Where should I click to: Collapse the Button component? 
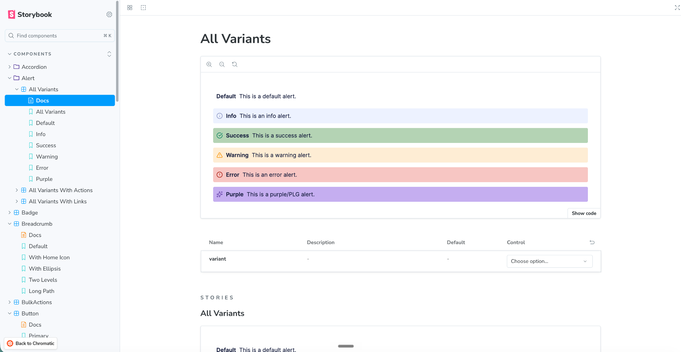pyautogui.click(x=10, y=313)
